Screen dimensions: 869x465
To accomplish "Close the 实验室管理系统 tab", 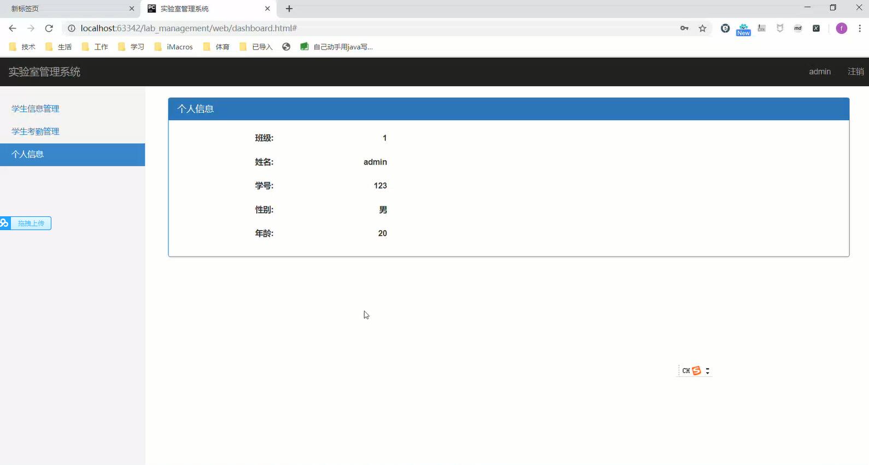I will coord(267,9).
